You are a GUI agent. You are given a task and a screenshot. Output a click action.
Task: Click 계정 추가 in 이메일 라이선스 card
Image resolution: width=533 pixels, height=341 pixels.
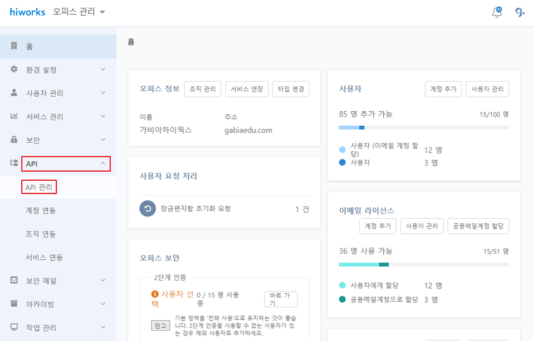378,226
